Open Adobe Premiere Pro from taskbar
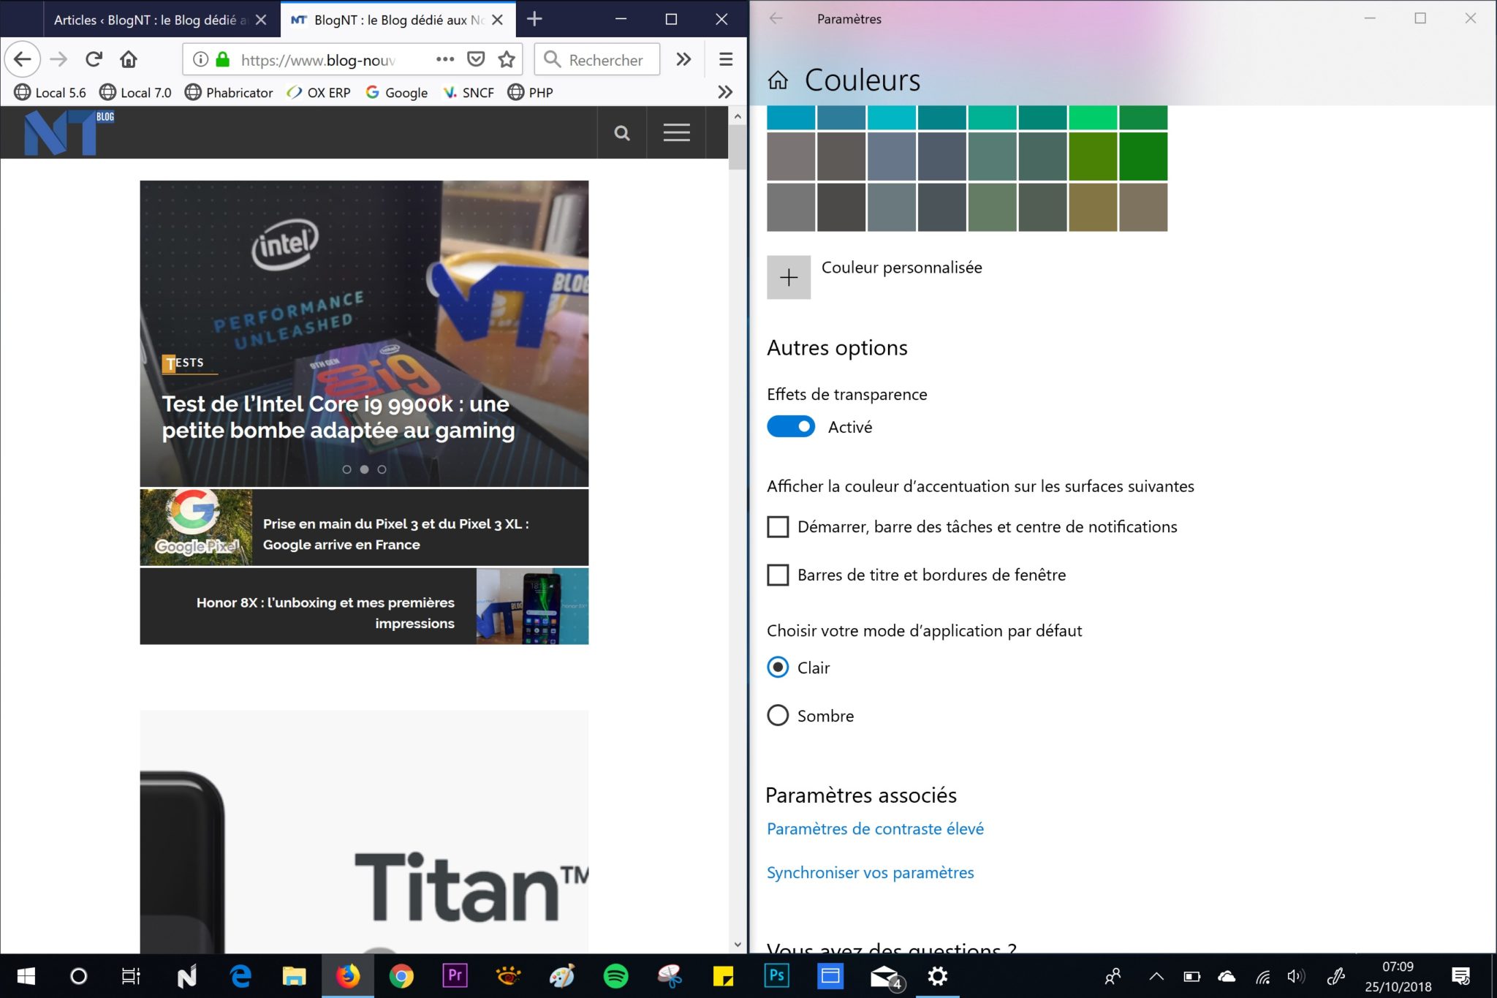 pyautogui.click(x=455, y=976)
